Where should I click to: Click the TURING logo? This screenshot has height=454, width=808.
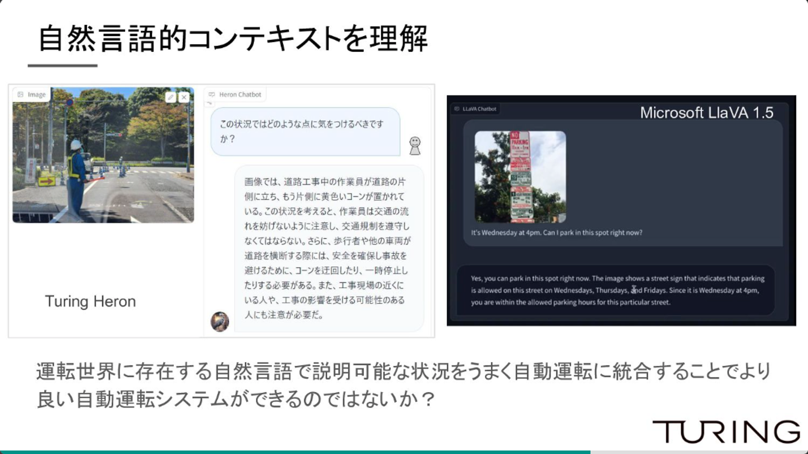pyautogui.click(x=726, y=432)
